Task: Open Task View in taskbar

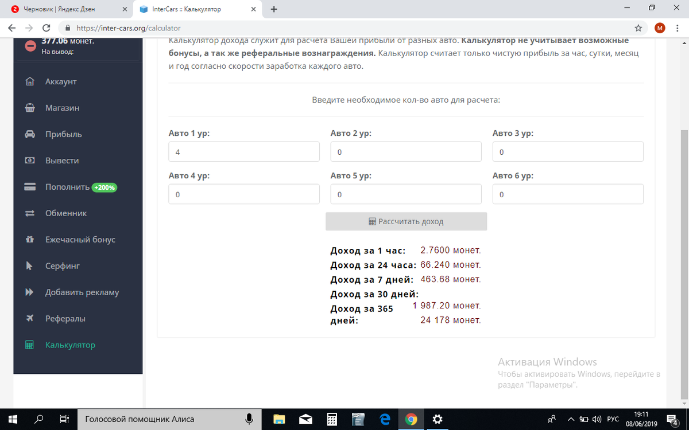Action: (64, 419)
